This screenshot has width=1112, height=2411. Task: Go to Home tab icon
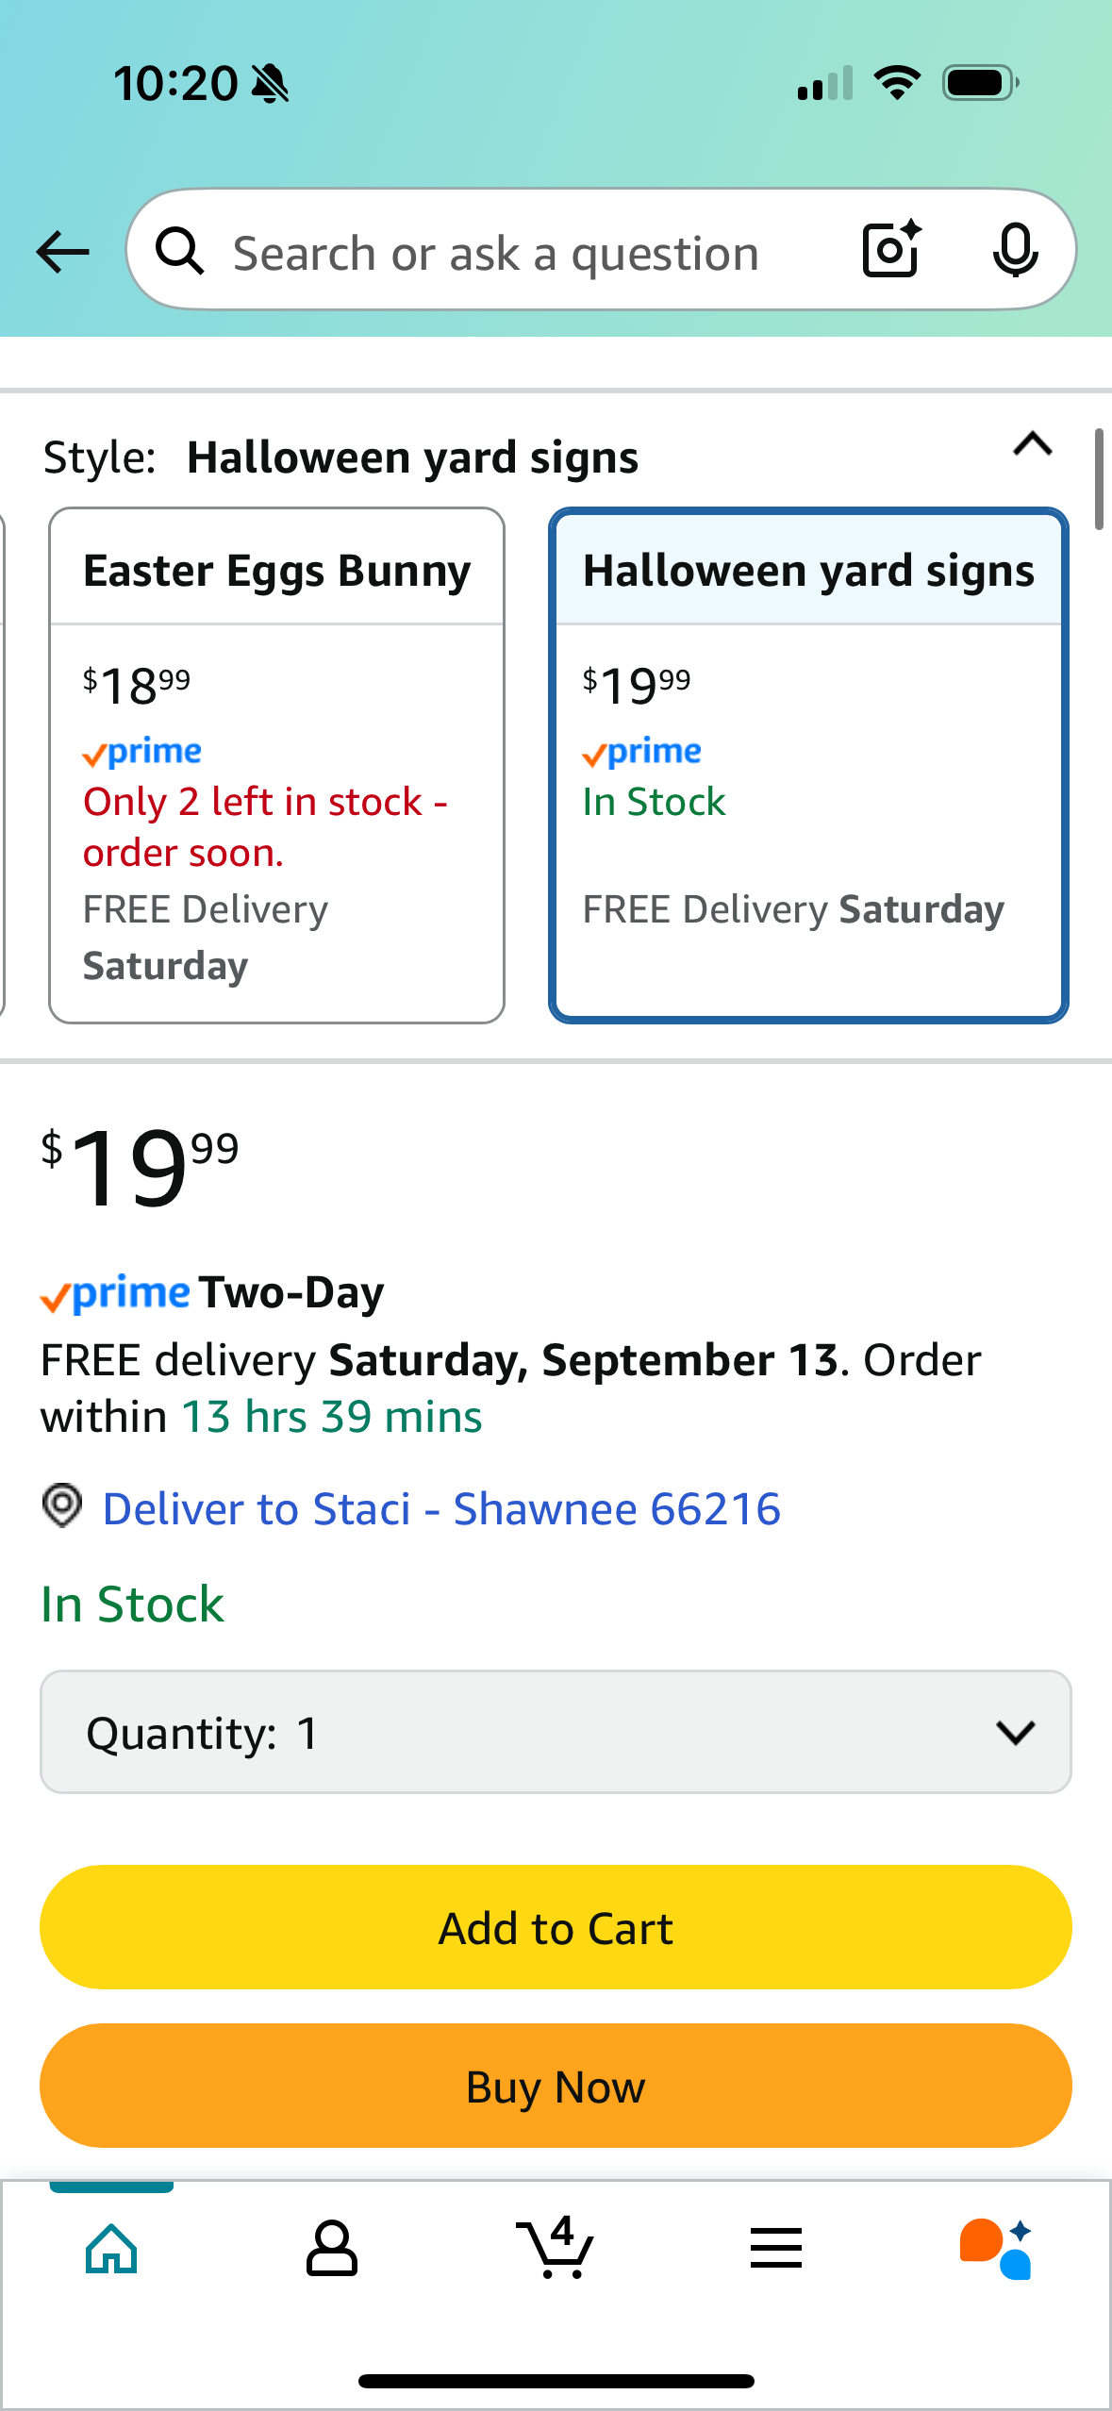click(x=111, y=2249)
